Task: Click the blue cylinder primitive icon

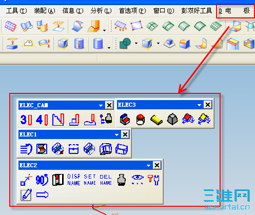Action: (98, 44)
